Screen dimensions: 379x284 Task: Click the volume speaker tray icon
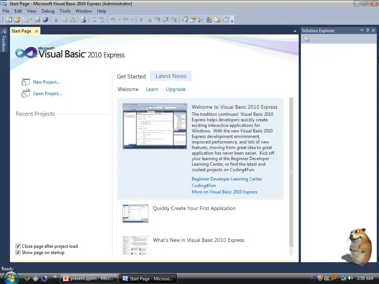[x=351, y=278]
